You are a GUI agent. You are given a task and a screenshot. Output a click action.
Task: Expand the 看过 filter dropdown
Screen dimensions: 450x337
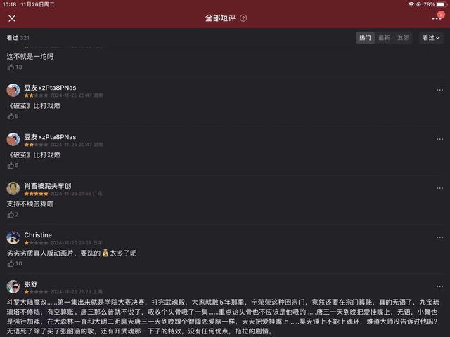pos(431,38)
